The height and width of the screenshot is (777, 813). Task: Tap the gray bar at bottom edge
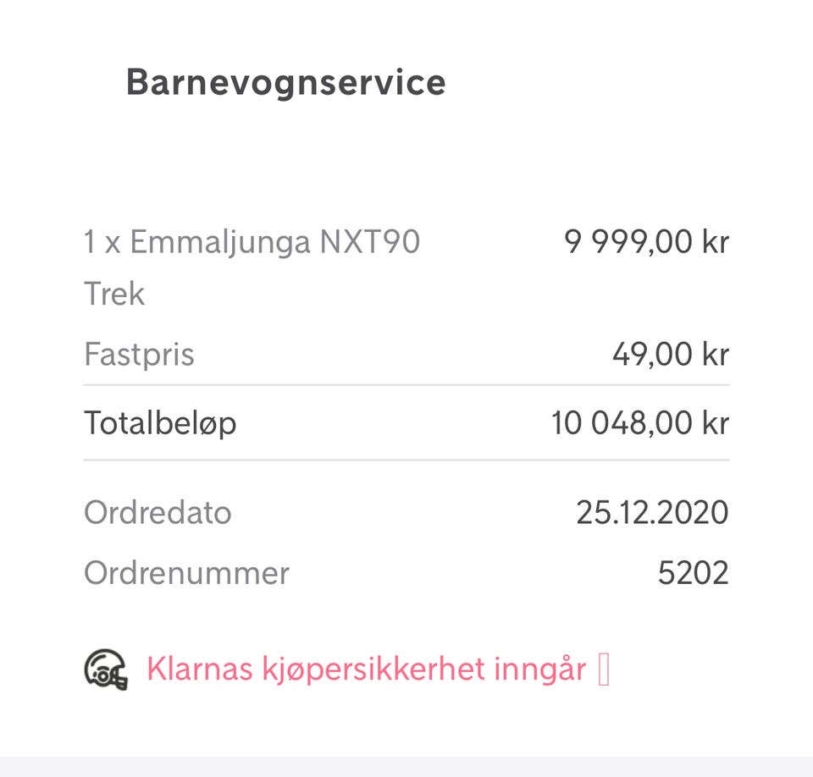(x=406, y=767)
